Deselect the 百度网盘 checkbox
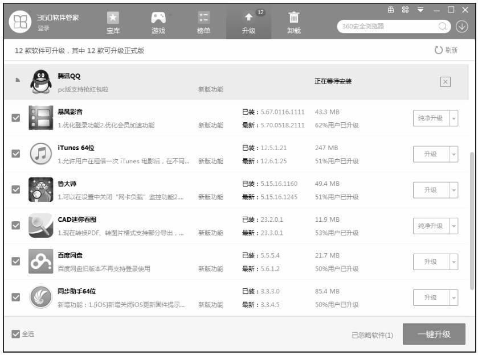This screenshot has height=356, width=478. coord(16,262)
